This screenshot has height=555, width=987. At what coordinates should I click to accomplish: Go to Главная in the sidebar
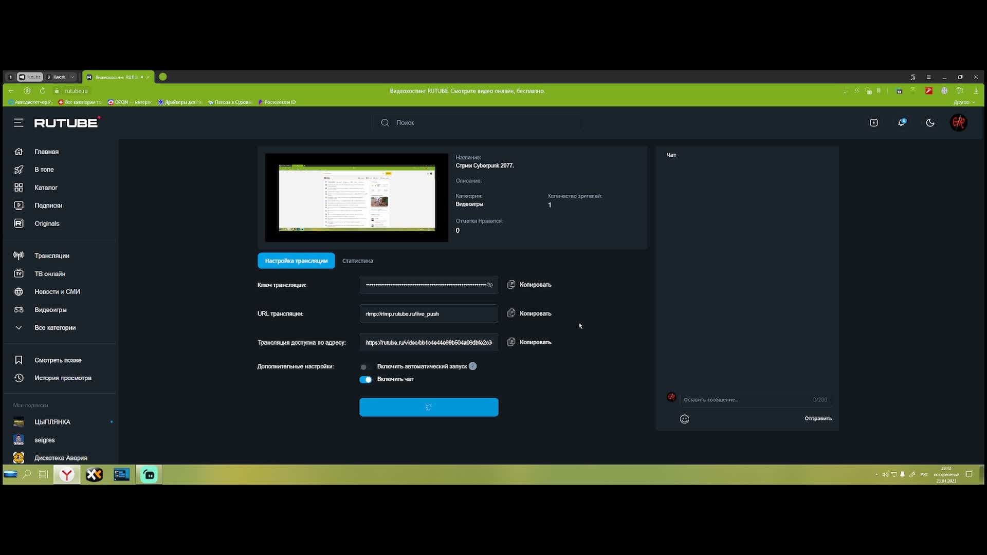pyautogui.click(x=46, y=152)
